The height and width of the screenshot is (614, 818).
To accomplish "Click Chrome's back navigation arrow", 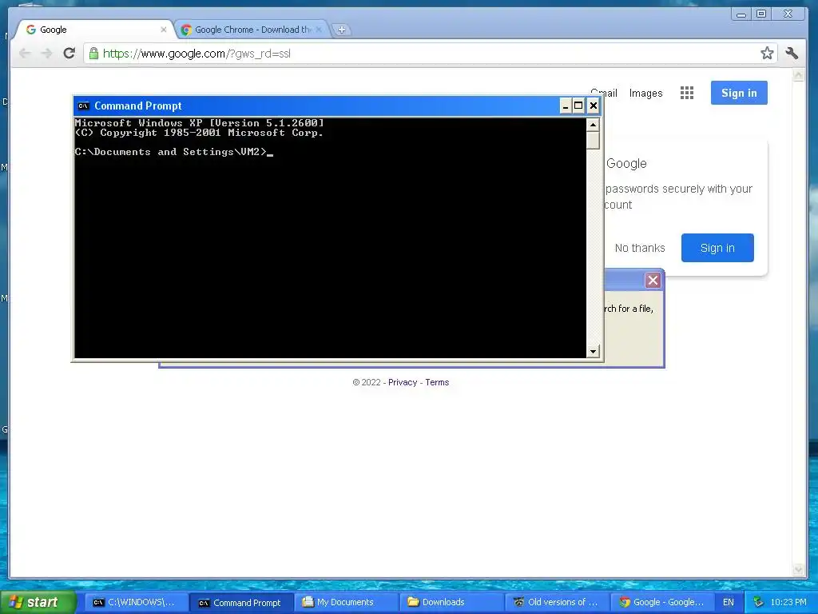I will (x=25, y=54).
